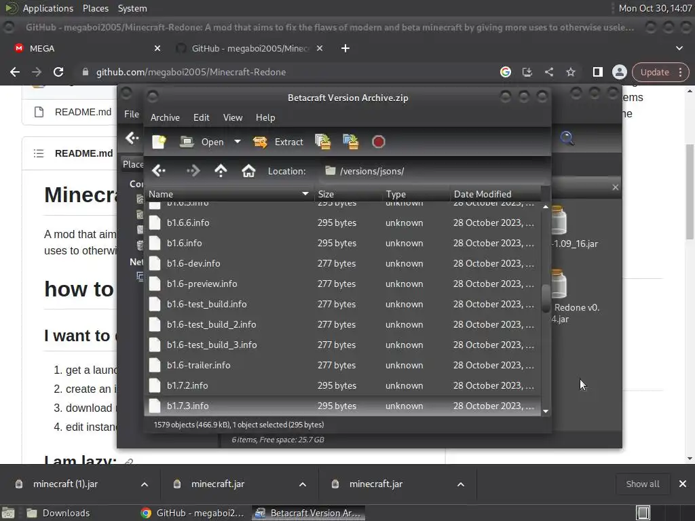
Task: Open the Archive menu
Action: [165, 117]
